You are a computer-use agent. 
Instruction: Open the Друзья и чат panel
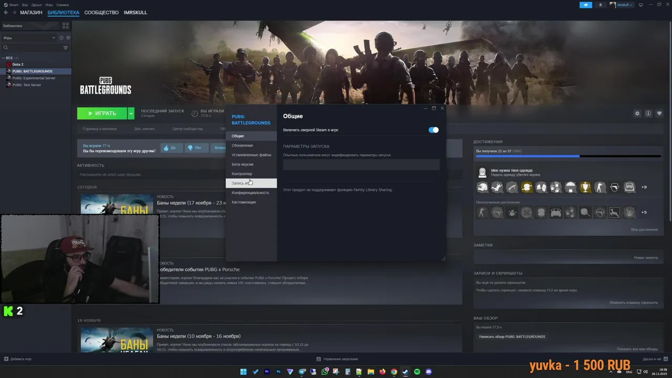pyautogui.click(x=655, y=359)
